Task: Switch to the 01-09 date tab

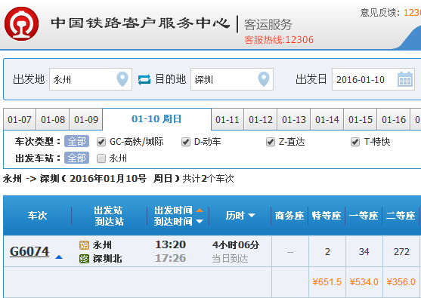Action: (x=86, y=119)
